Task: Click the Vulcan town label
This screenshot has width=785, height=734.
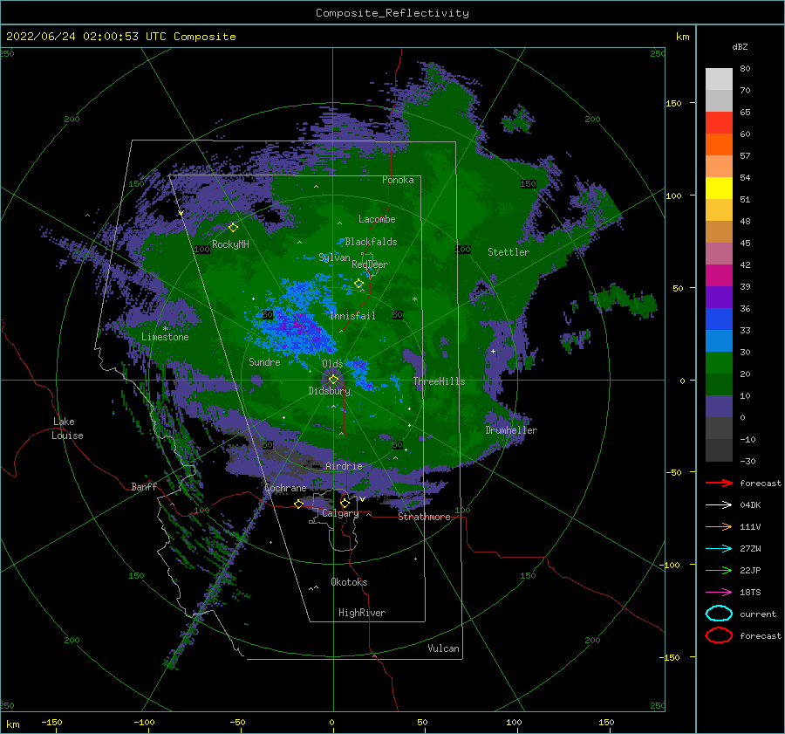Action: [444, 648]
